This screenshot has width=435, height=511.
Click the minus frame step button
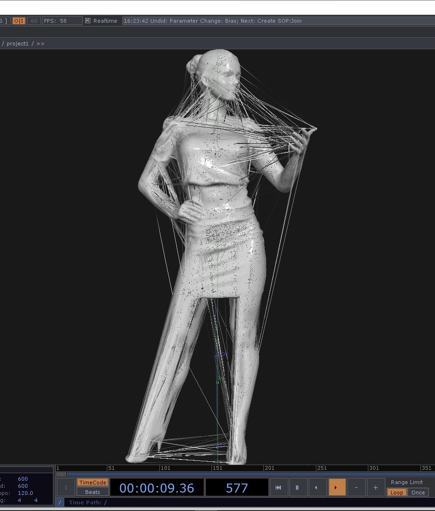356,487
